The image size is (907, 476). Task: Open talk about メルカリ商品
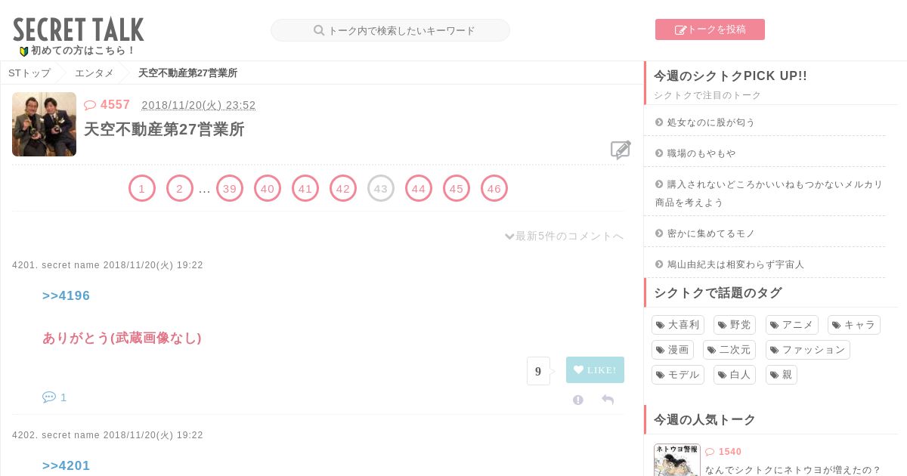point(769,193)
